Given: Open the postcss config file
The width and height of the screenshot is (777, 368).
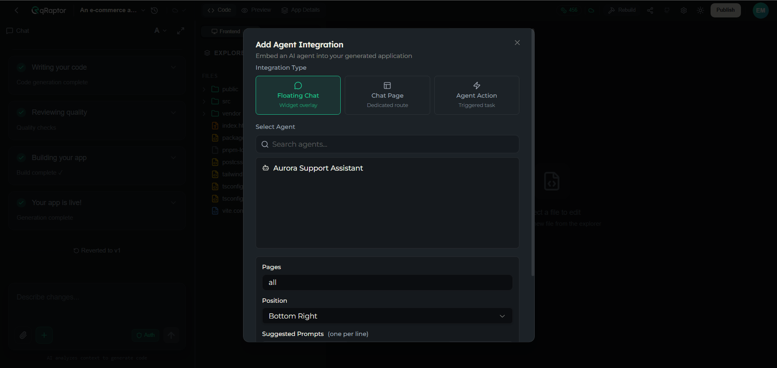Looking at the screenshot, I should click(227, 162).
